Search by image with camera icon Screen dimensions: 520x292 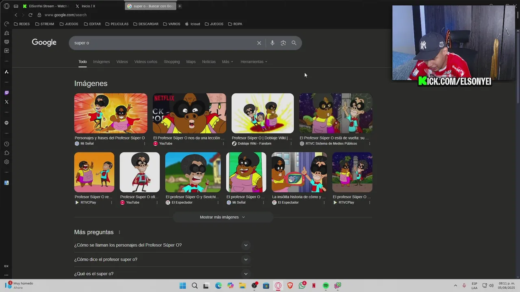283,43
